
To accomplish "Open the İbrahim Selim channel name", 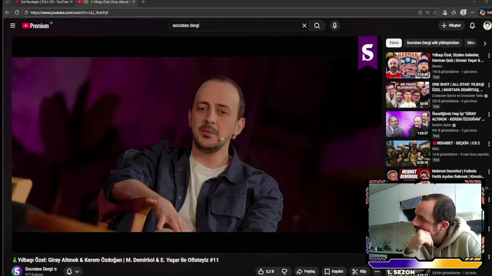I will point(442,125).
